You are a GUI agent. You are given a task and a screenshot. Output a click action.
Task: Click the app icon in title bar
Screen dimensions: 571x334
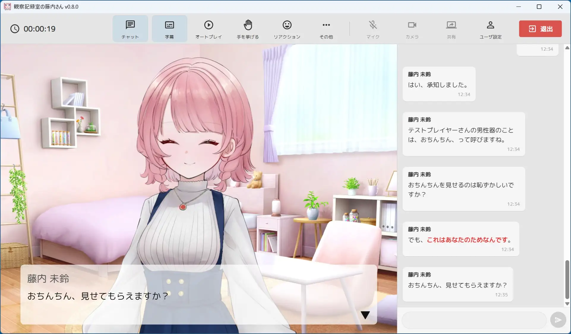7,7
